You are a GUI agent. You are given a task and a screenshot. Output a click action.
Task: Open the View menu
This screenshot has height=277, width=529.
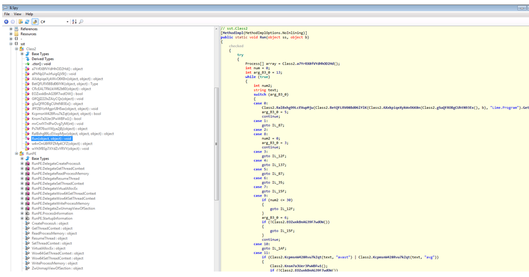(18, 14)
